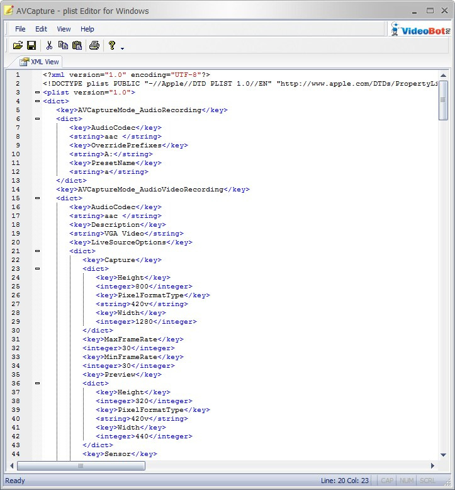Click the app icon in the title bar
Image resolution: width=455 pixels, height=490 pixels.
pos(8,10)
